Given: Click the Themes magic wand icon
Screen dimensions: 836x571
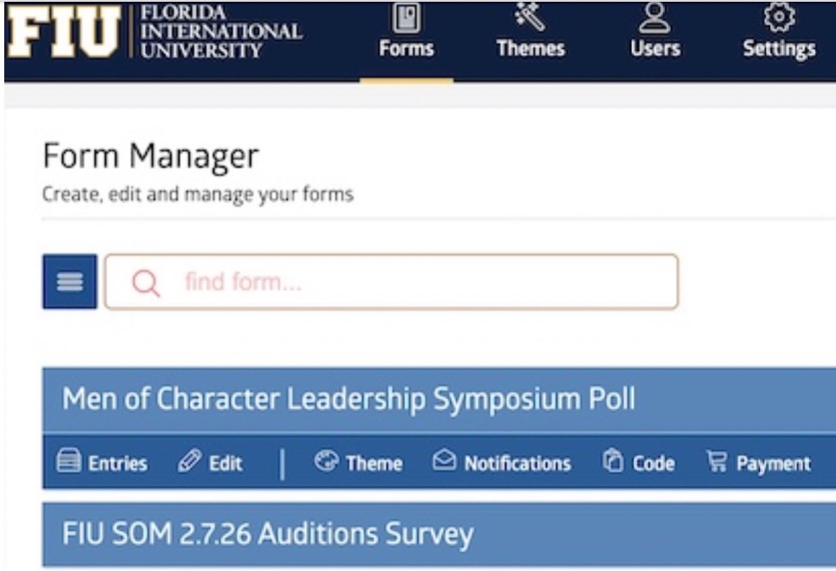Looking at the screenshot, I should tap(530, 16).
